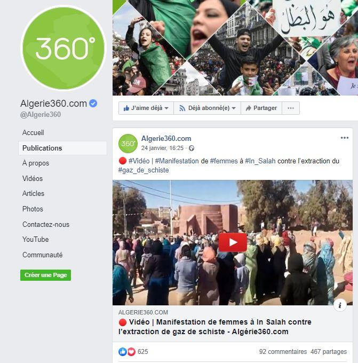
Task: Click the red YouTube play button
Action: click(x=233, y=242)
